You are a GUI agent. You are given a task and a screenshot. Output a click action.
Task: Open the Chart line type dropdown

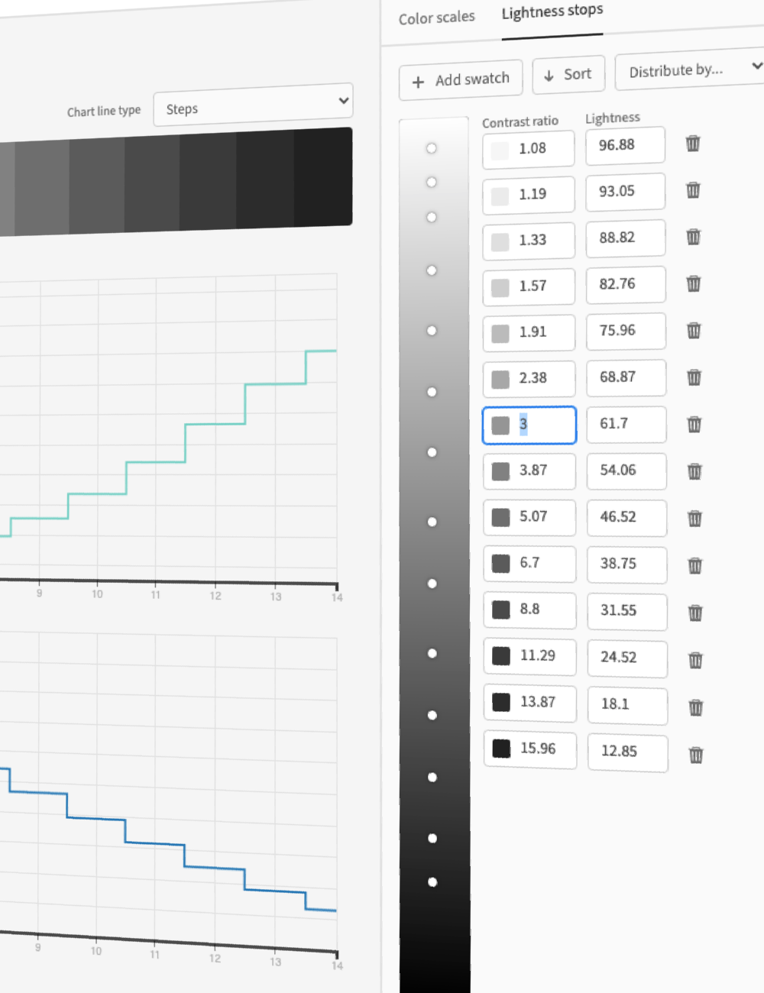click(x=253, y=105)
